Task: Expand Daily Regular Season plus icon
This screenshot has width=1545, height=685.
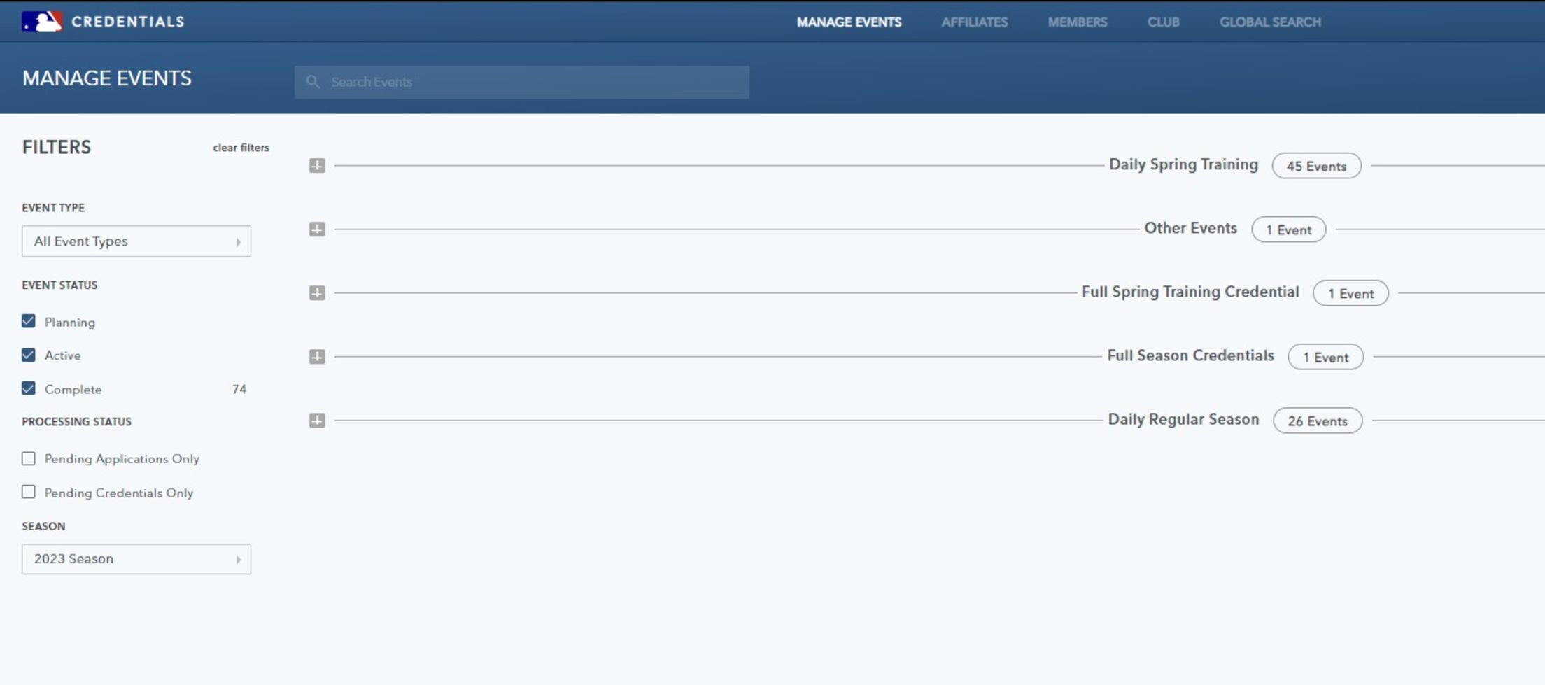Action: 317,421
